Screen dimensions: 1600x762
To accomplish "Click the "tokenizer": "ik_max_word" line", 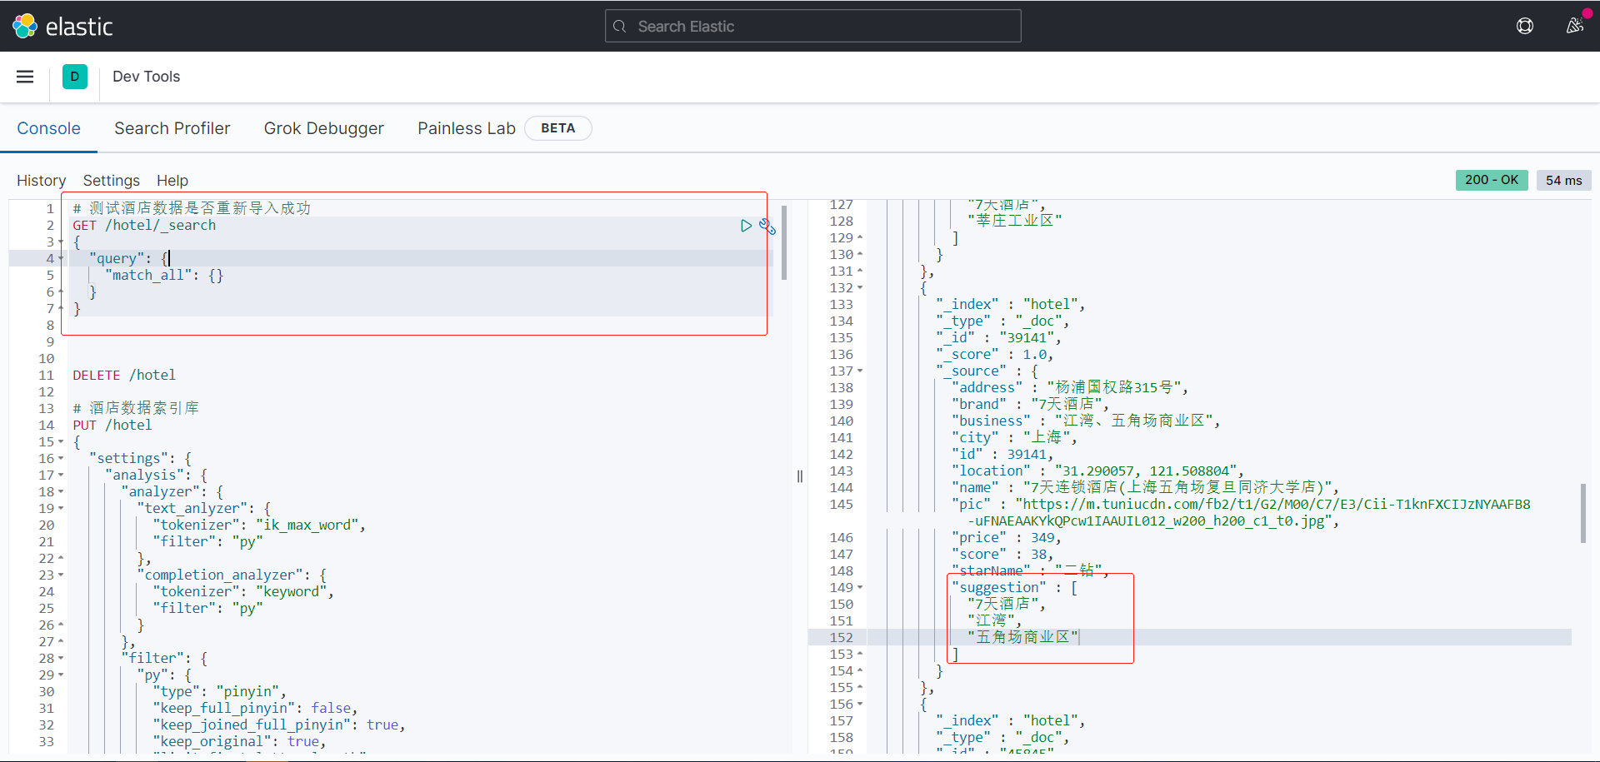I will tap(259, 525).
